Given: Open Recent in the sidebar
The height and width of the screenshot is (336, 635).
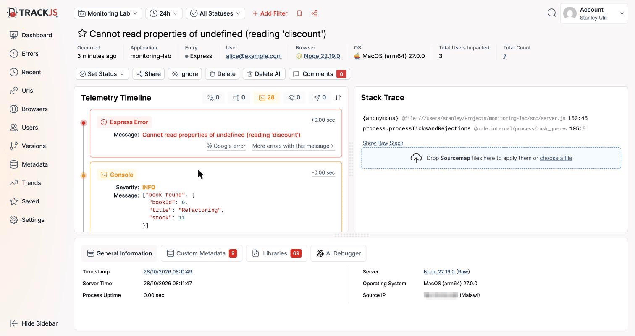Looking at the screenshot, I should click(26, 72).
